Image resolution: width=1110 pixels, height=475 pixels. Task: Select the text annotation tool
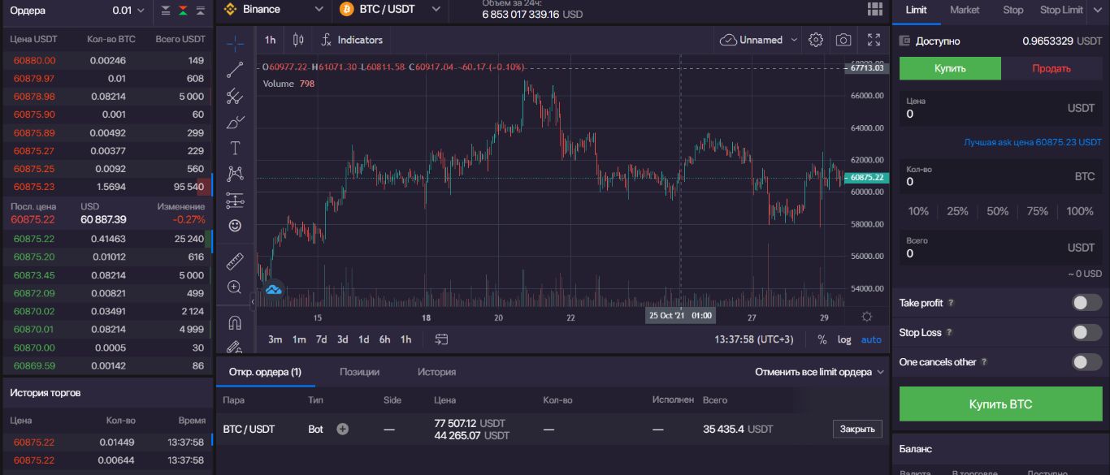235,148
